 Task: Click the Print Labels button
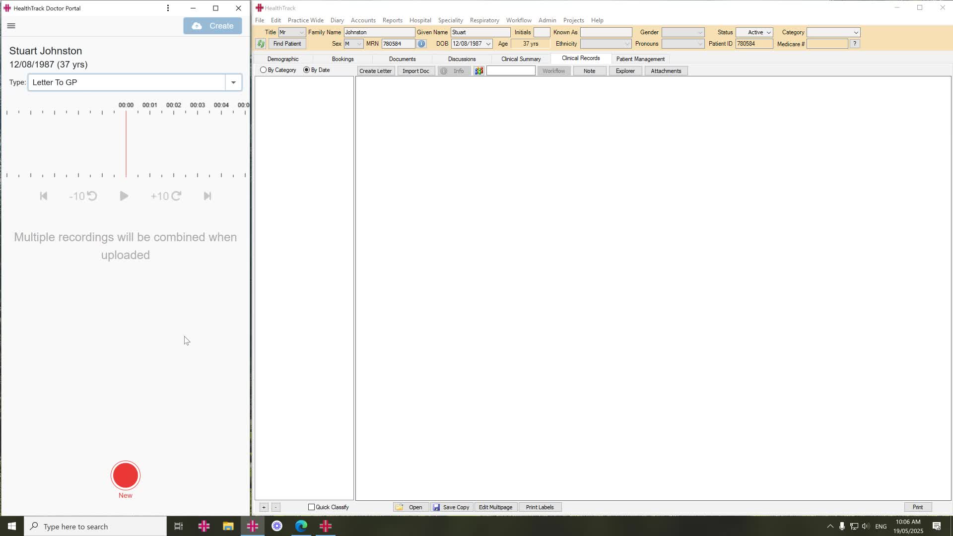pos(540,507)
